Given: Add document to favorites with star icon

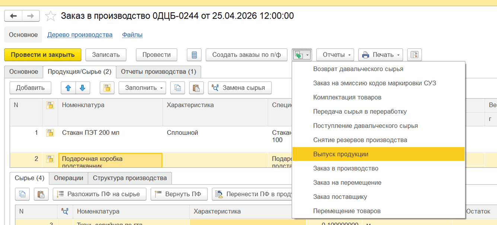Looking at the screenshot, I should pos(50,16).
